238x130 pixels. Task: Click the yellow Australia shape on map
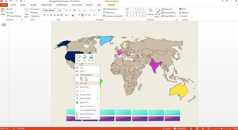[178, 91]
